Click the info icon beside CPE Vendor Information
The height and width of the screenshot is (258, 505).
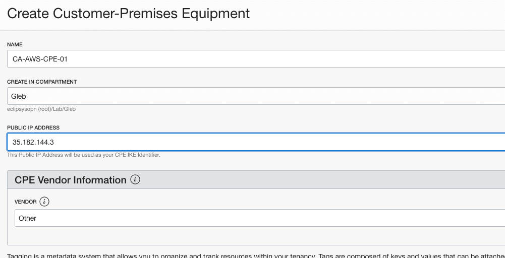[135, 180]
